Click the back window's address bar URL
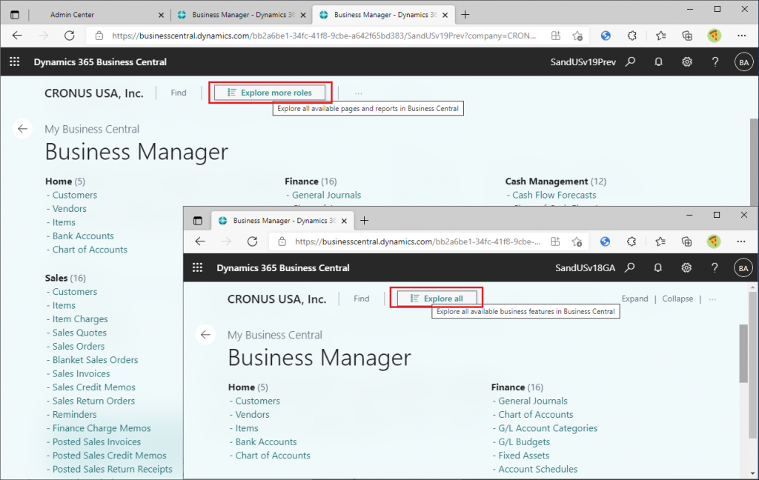Screen dimensions: 759x480 coord(324,36)
